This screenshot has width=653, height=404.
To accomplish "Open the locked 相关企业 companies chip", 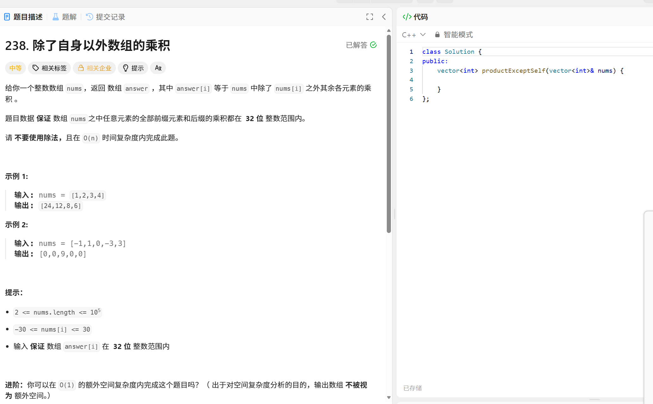I will click(x=94, y=68).
